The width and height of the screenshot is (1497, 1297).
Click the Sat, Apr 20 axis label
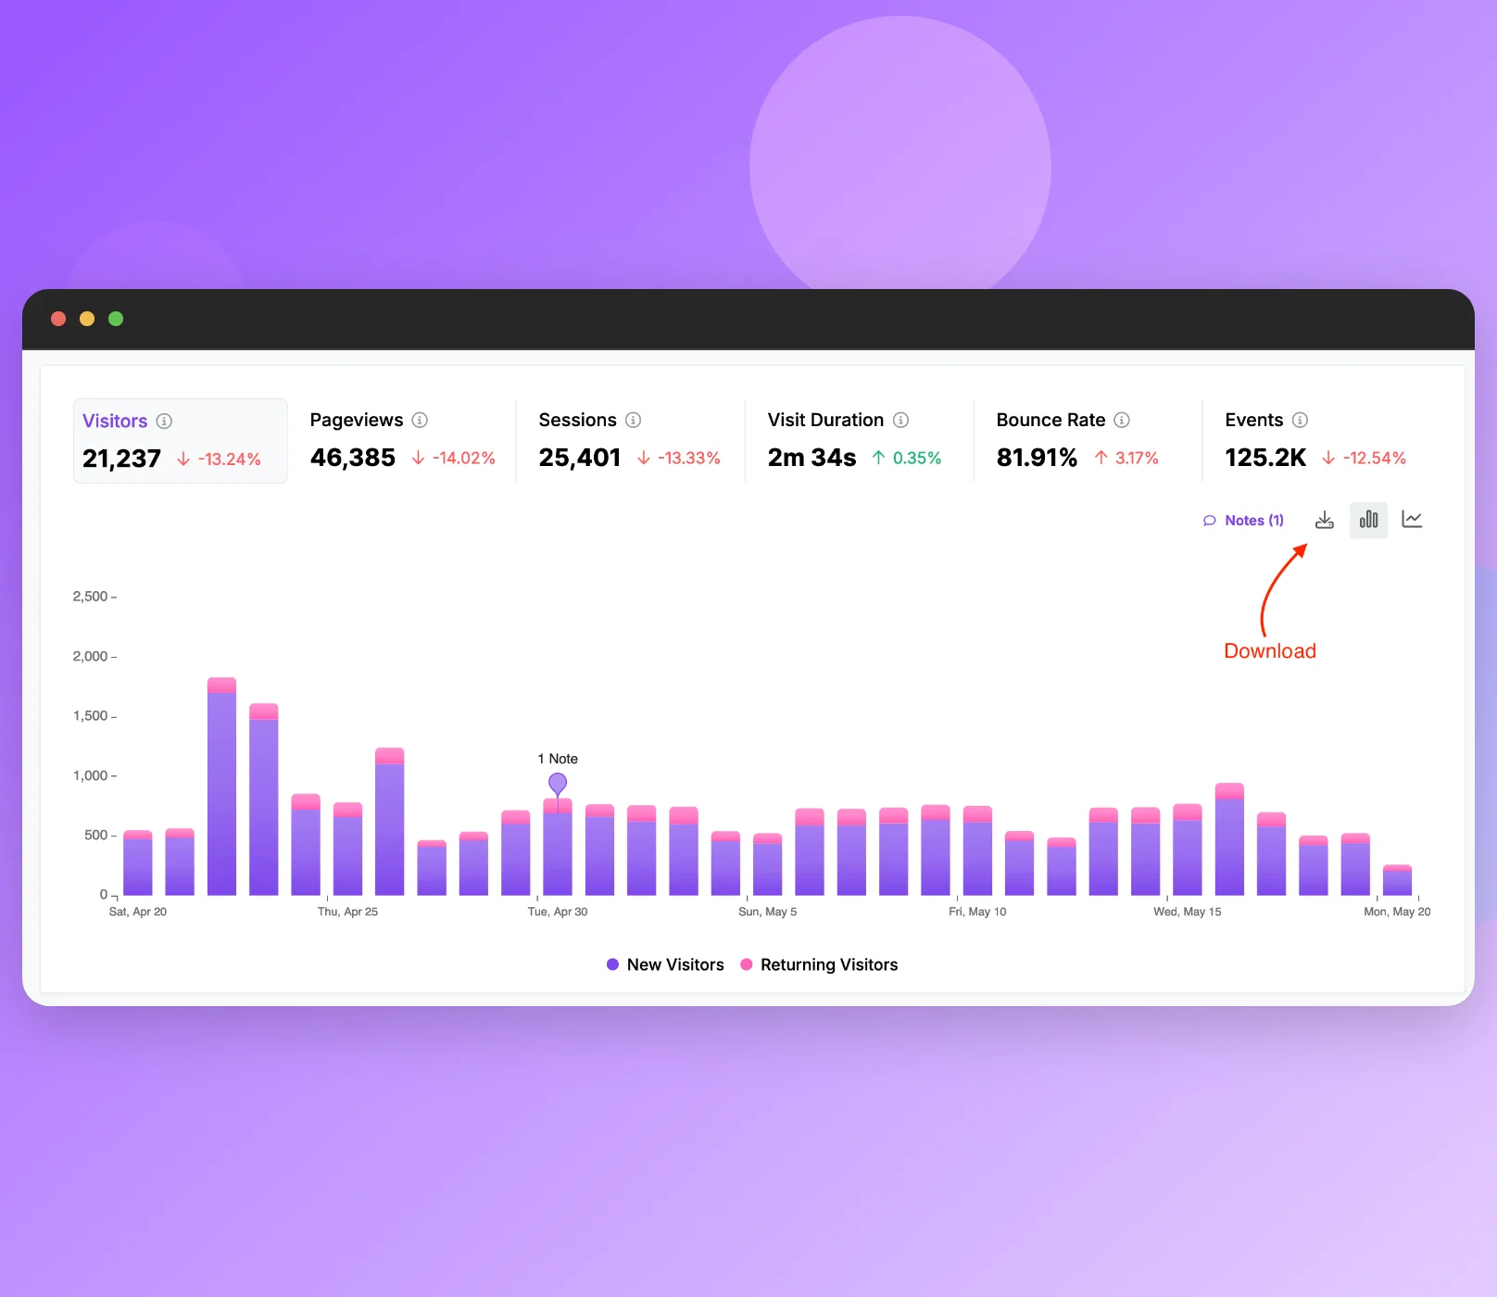click(138, 912)
